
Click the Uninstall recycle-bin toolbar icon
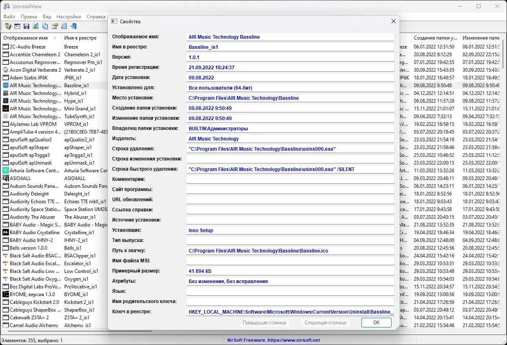tap(8, 26)
